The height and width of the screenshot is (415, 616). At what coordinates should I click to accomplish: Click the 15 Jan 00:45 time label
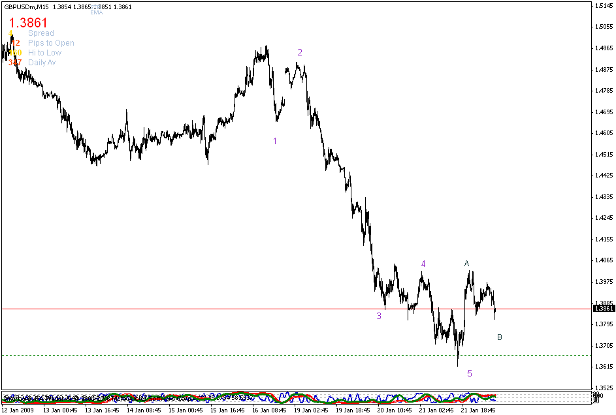pyautogui.click(x=184, y=410)
